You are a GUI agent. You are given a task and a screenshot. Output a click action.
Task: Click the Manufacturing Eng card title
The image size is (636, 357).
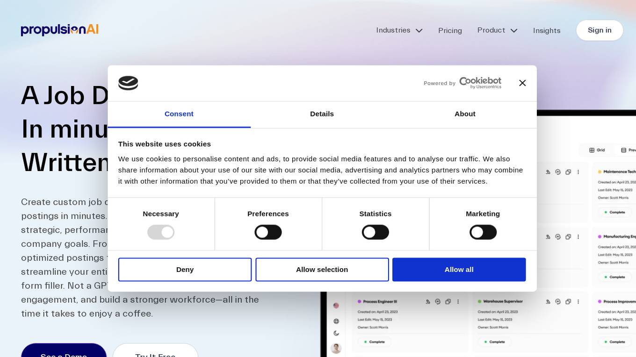[x=620, y=237]
